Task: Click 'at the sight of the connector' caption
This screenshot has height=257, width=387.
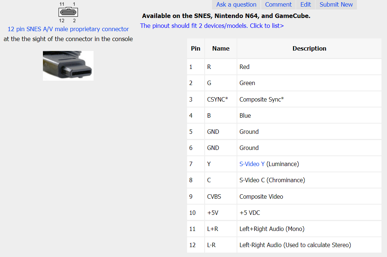Action: pyautogui.click(x=68, y=39)
